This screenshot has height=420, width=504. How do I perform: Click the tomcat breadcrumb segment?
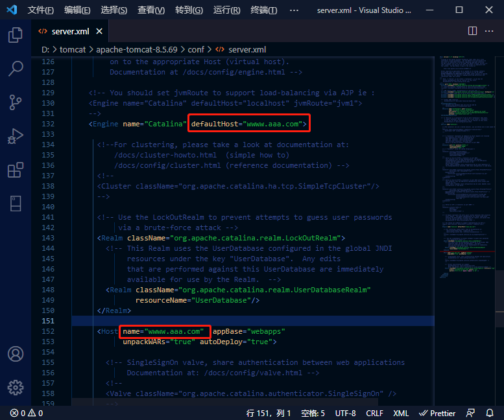pyautogui.click(x=73, y=49)
